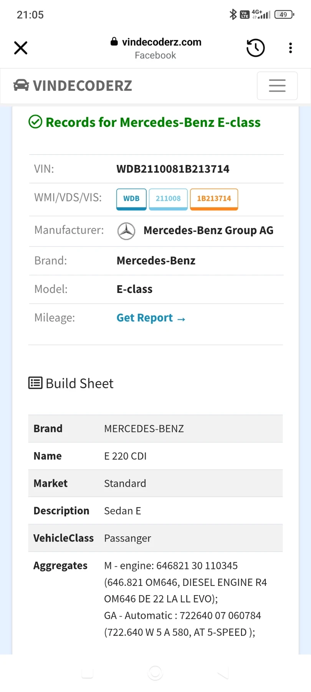
Task: Tap the 4G+ signal strength icon
Action: [x=261, y=15]
